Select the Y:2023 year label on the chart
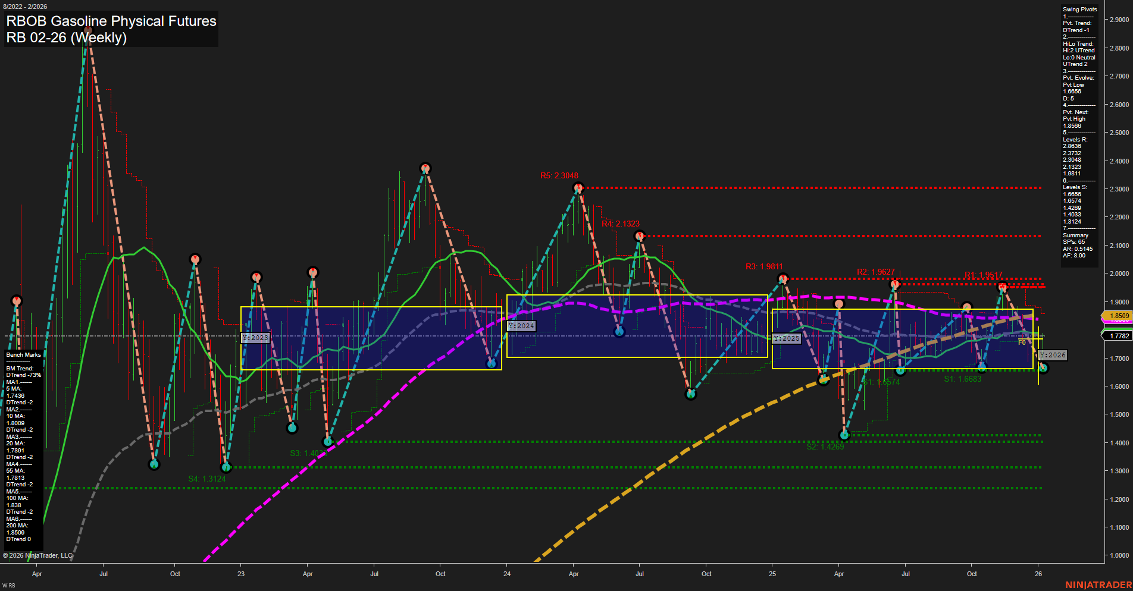This screenshot has height=591, width=1133. [x=255, y=337]
